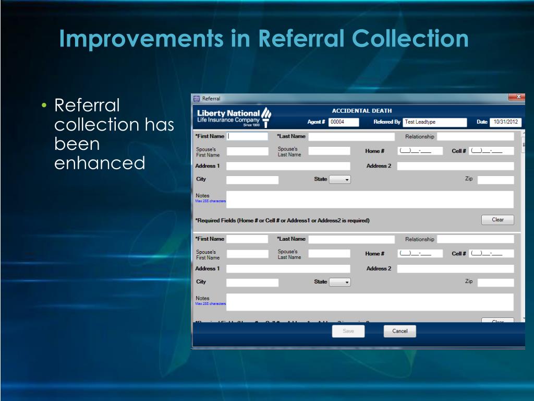
Task: Click the first referral's Home # field
Action: (420, 151)
